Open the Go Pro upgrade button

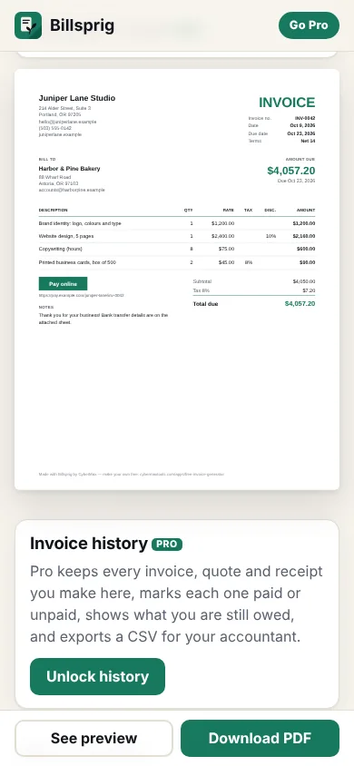pos(309,25)
